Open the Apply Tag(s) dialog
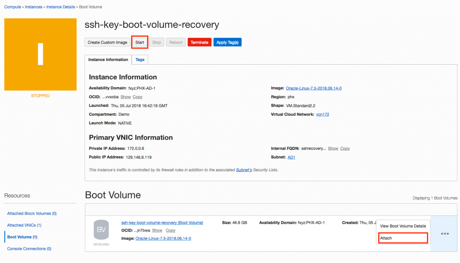 tap(228, 42)
